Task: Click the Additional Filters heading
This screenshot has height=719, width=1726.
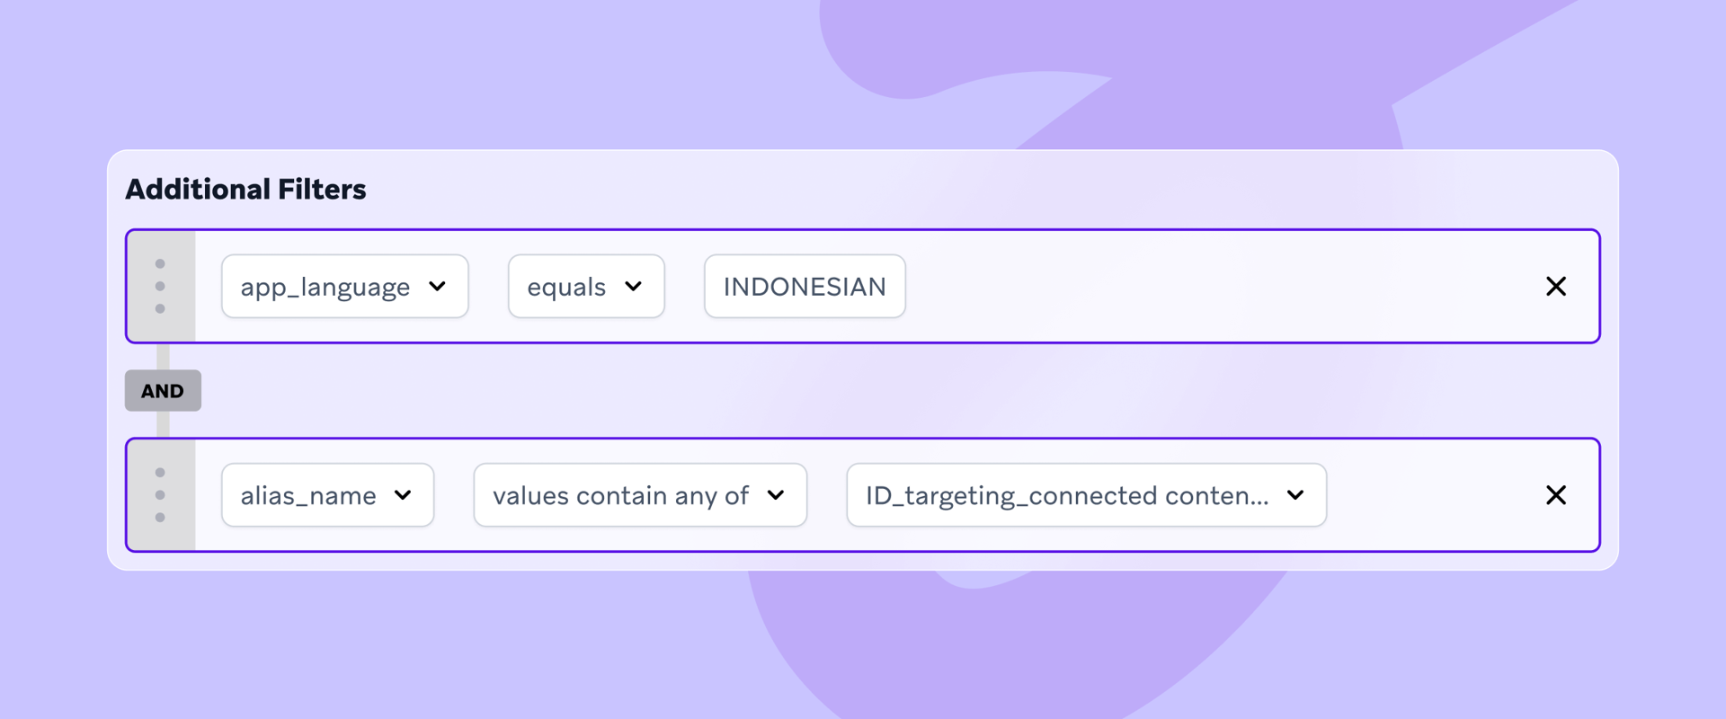Action: point(245,189)
